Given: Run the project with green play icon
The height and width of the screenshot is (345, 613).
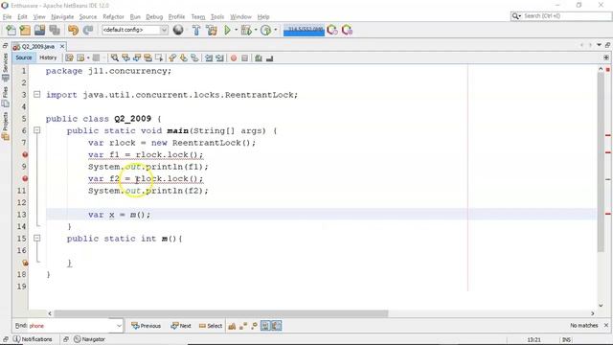Looking at the screenshot, I should 227,30.
